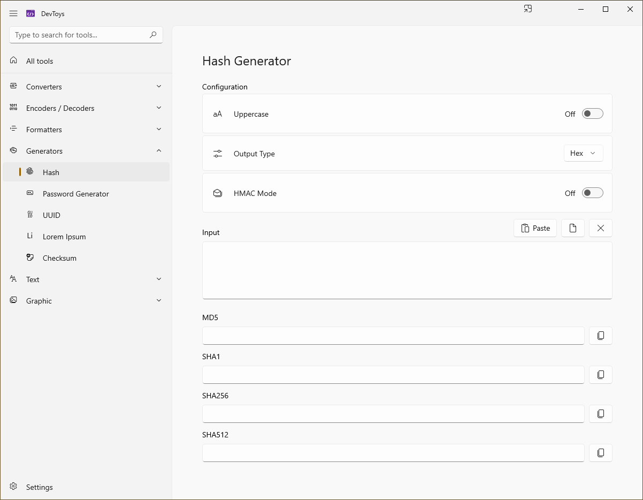Open the UUID generator tool
Viewport: 643px width, 500px height.
pos(86,215)
